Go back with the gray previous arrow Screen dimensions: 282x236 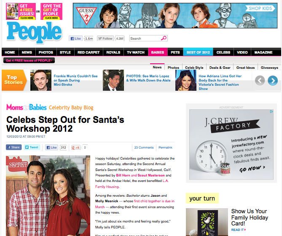[260, 80]
